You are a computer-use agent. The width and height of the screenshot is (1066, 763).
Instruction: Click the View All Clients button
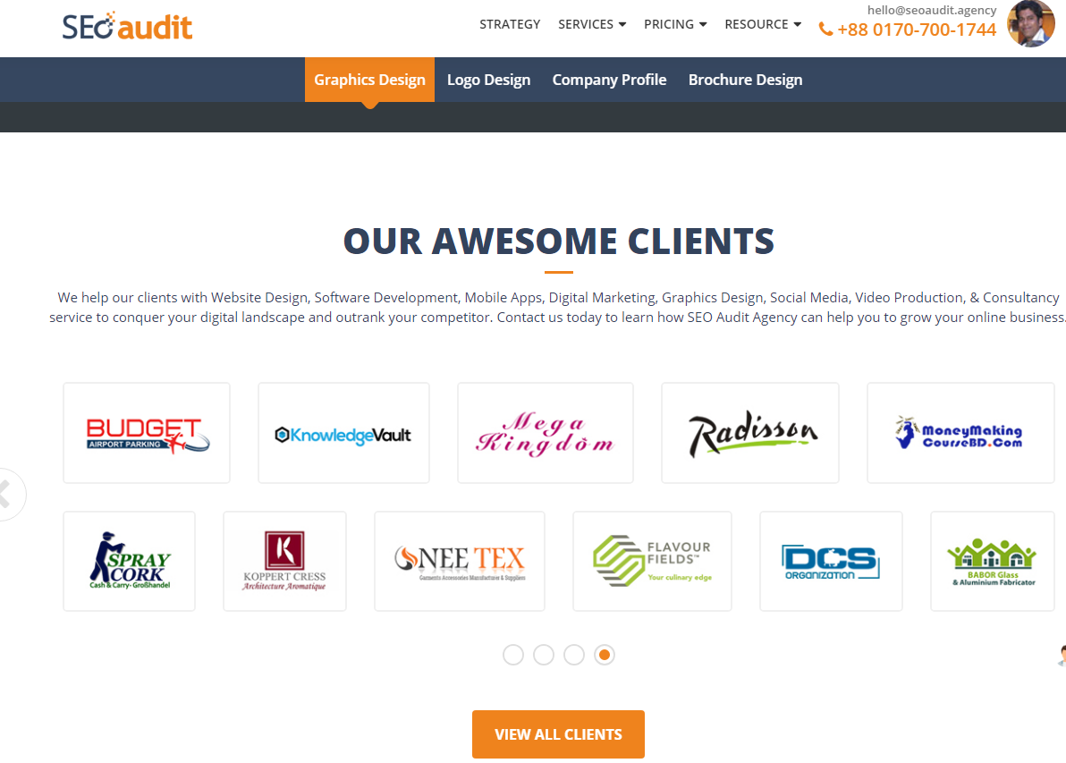pyautogui.click(x=558, y=734)
